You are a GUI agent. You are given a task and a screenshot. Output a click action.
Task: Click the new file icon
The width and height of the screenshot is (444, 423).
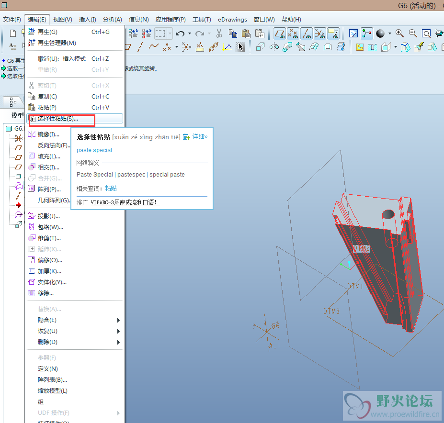13,33
